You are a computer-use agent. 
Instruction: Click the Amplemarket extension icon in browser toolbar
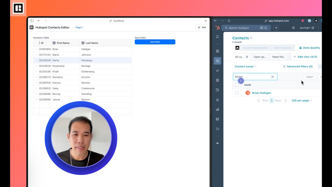(316, 21)
